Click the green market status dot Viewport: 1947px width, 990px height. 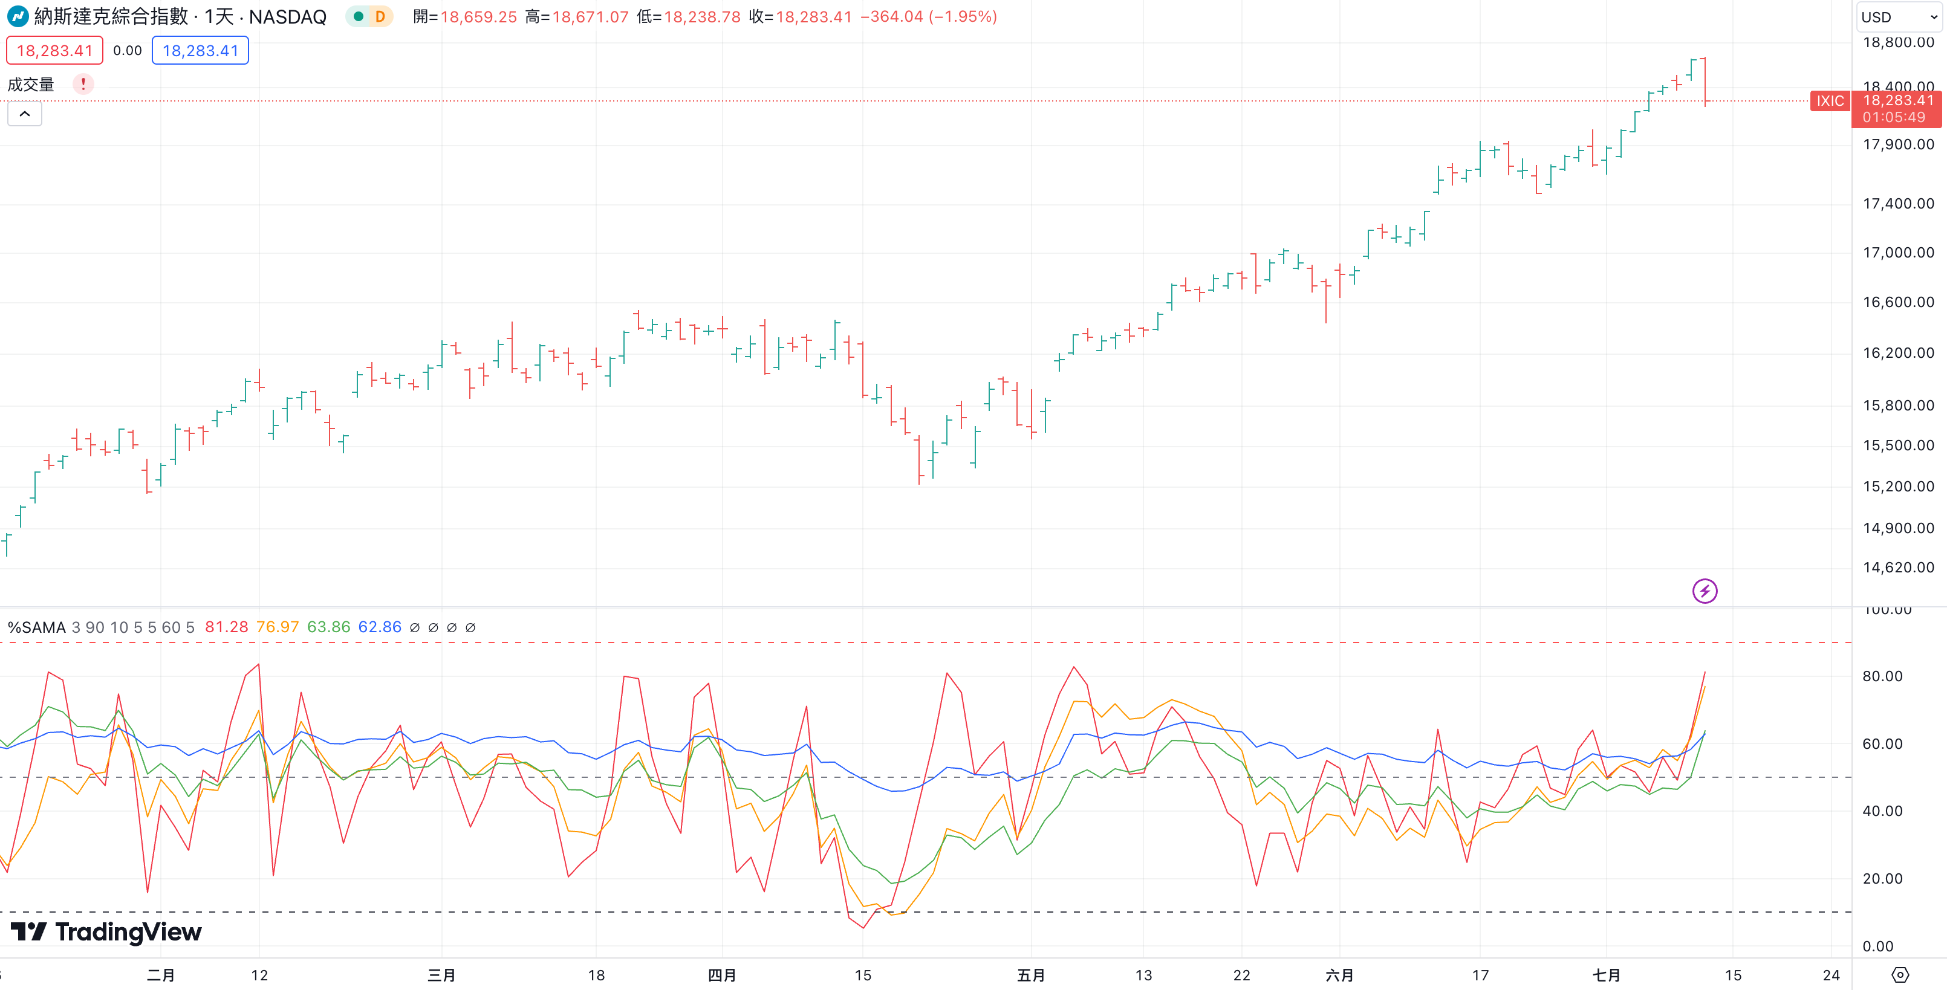(359, 16)
